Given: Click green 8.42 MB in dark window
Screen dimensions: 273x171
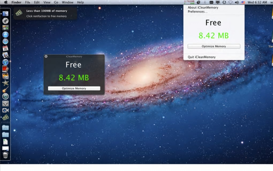Looking at the screenshot, I should pos(74,77).
